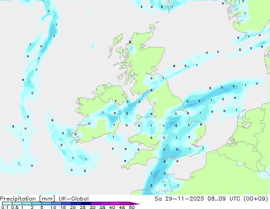Click the 2–5 mm legend swatch

pos(37,203)
